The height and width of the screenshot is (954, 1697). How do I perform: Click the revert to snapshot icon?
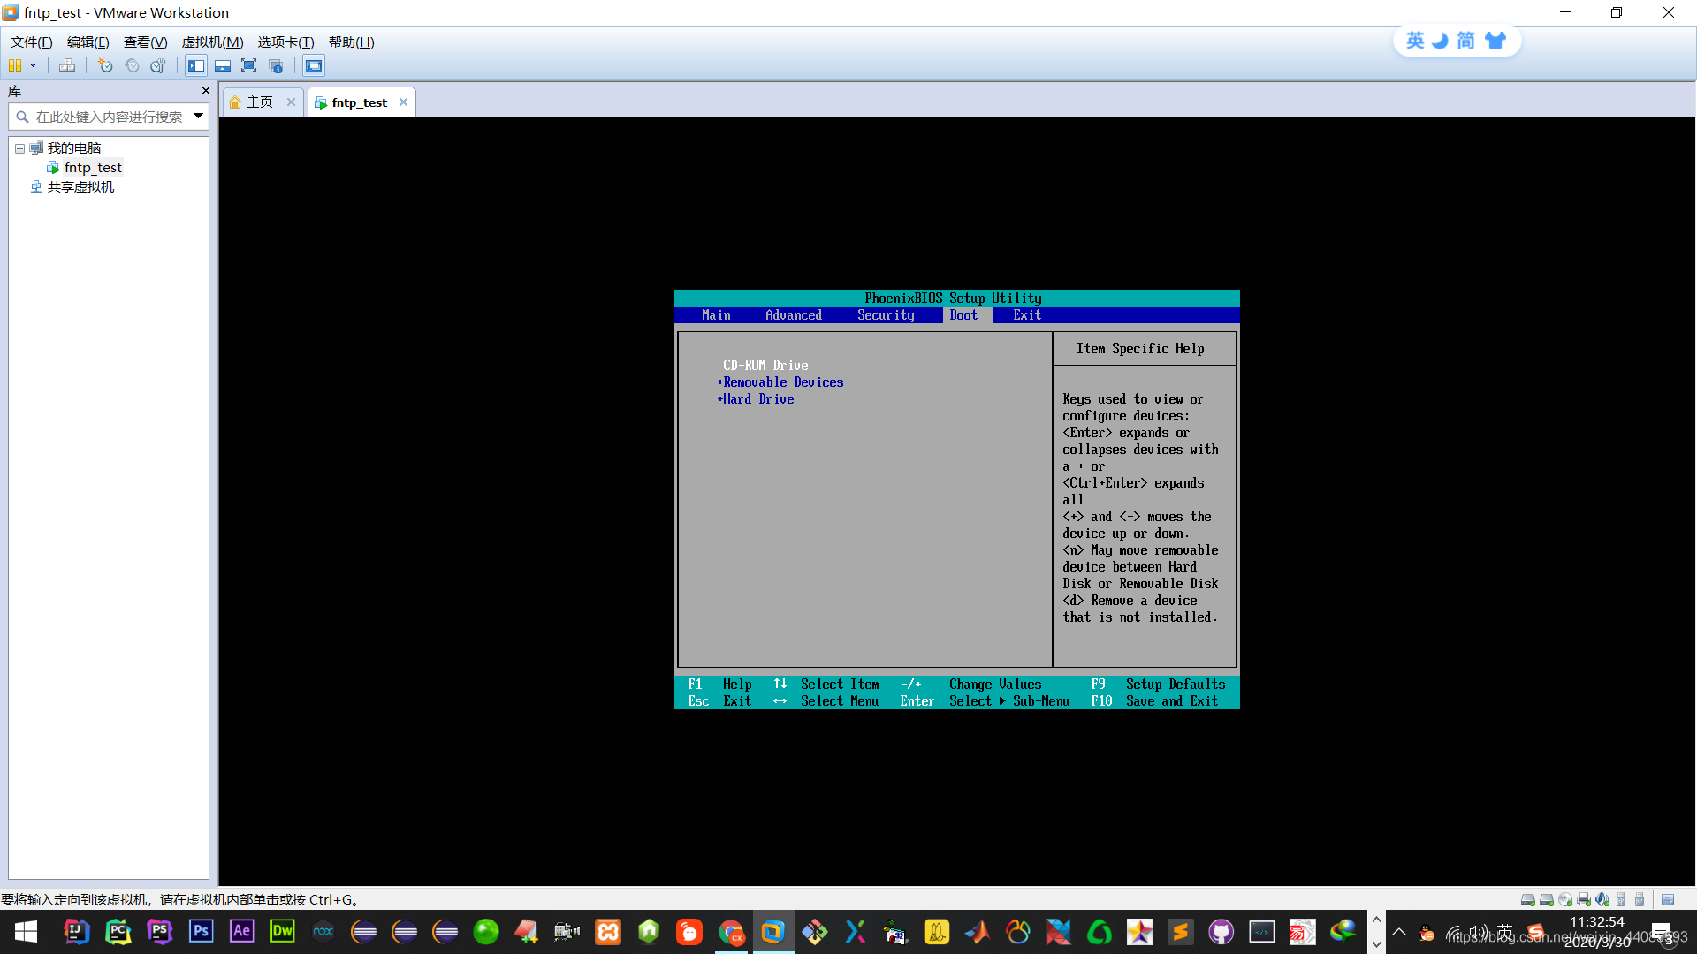[132, 65]
